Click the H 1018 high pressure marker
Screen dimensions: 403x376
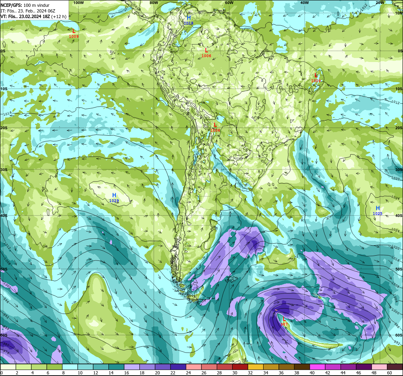pyautogui.click(x=188, y=20)
